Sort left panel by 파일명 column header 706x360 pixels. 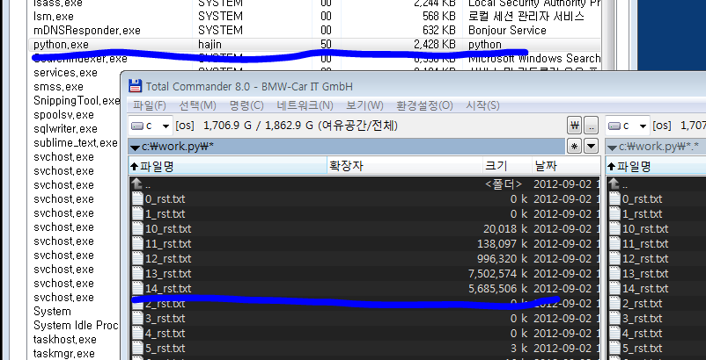click(227, 166)
